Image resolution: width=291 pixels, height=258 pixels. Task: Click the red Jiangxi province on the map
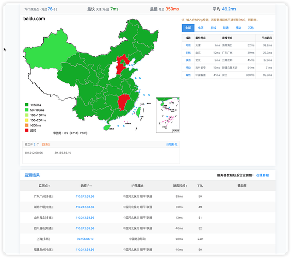pos(123,102)
